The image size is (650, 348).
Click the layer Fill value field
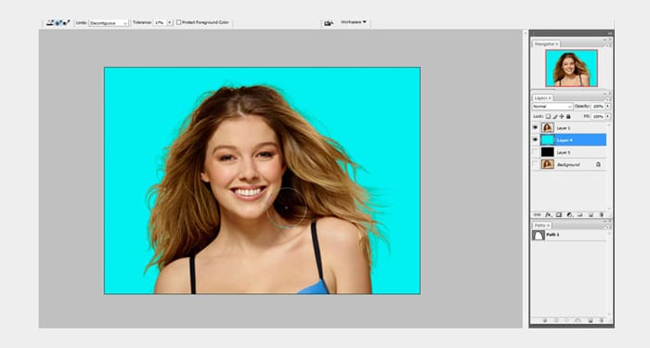[598, 117]
